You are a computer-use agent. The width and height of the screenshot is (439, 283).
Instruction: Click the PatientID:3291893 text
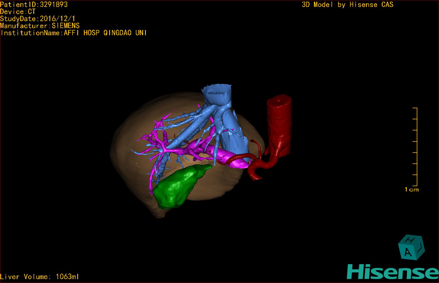tap(34, 4)
